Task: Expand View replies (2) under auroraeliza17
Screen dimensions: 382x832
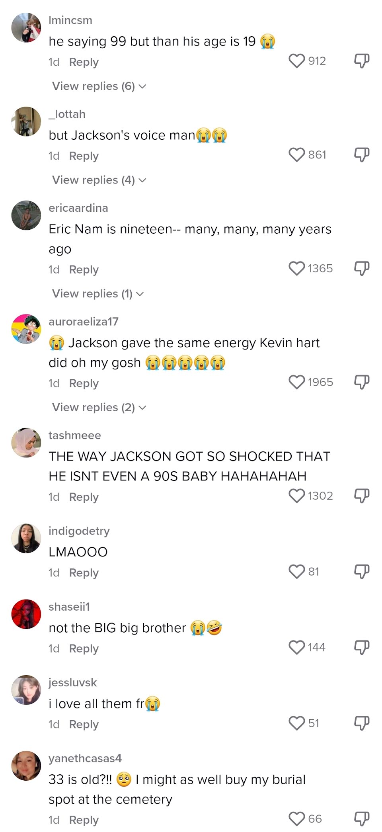Action: (99, 407)
